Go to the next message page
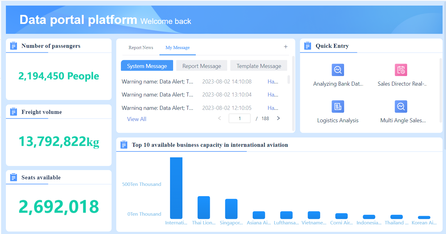 (278, 118)
